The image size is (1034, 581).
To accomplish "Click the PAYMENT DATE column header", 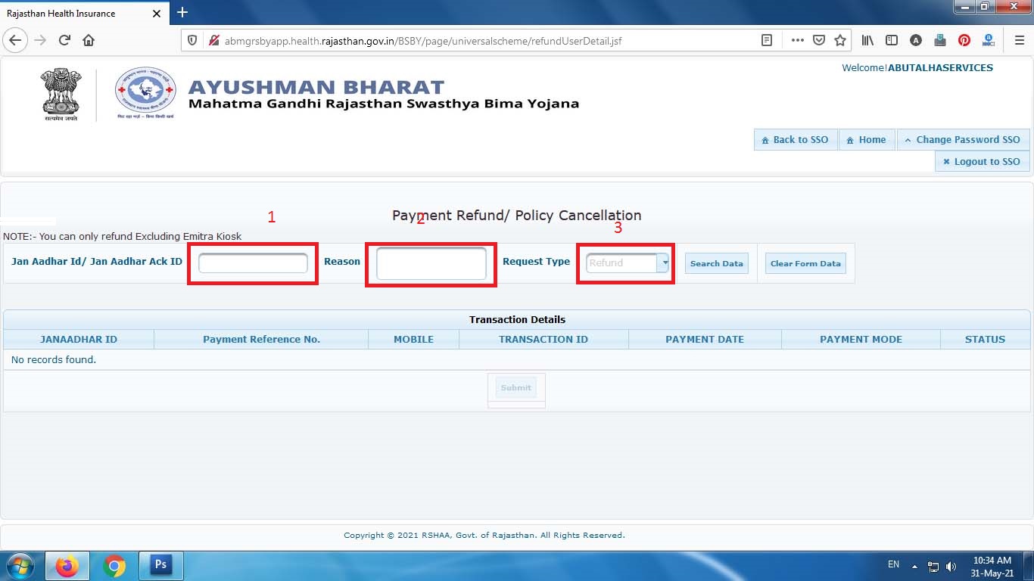I will coord(705,339).
